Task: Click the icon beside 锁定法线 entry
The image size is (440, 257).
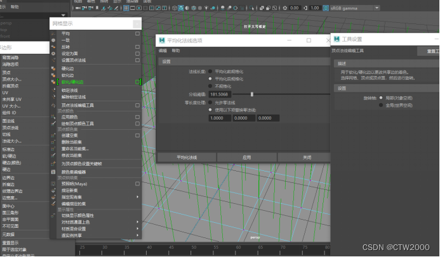Action: click(x=53, y=91)
